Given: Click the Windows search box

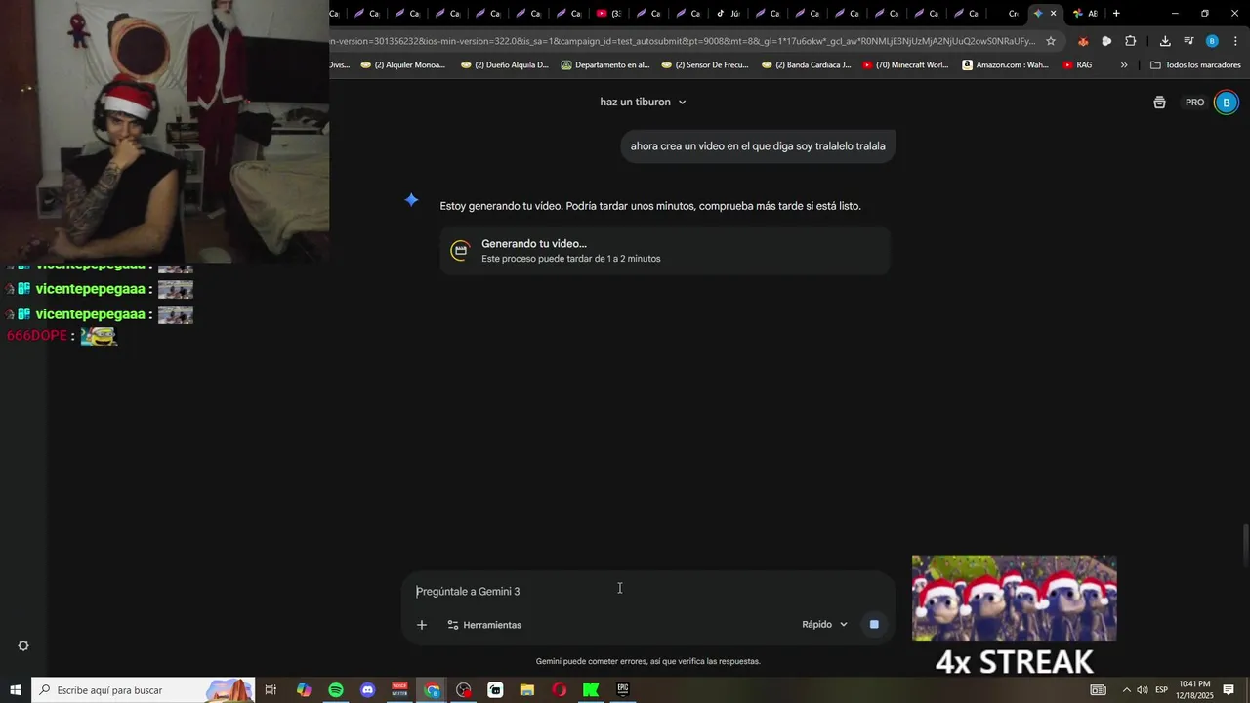Looking at the screenshot, I should pyautogui.click(x=144, y=690).
